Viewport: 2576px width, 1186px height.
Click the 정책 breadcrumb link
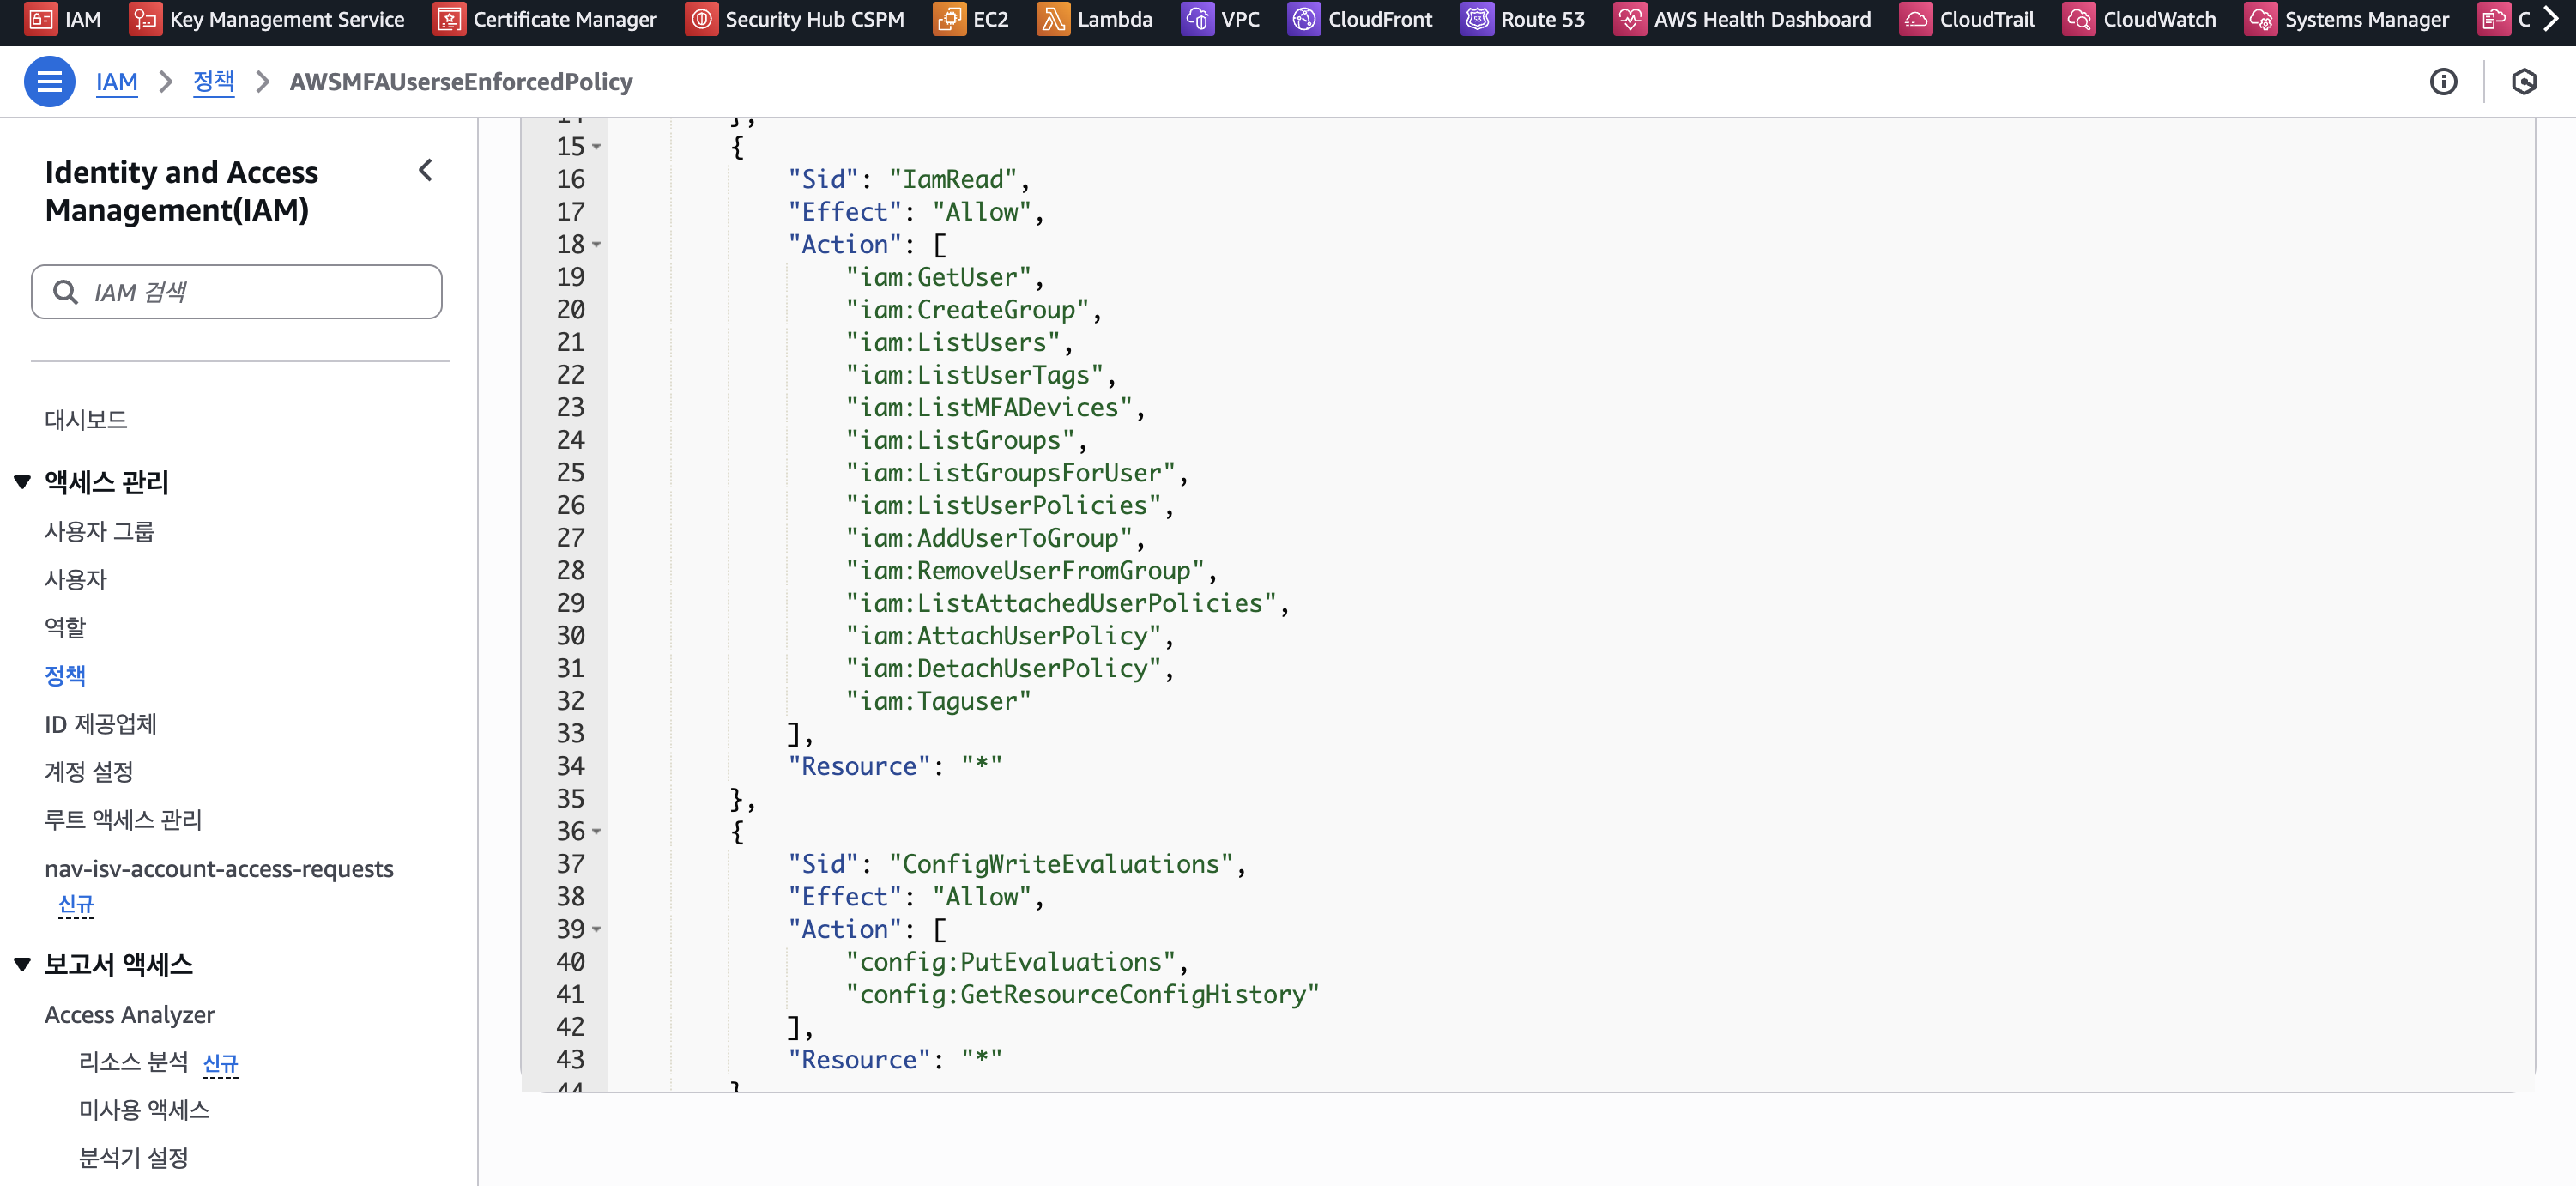(213, 81)
